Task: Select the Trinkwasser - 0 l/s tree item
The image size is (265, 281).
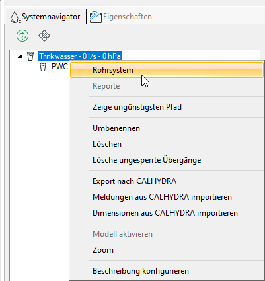Action: pos(80,56)
